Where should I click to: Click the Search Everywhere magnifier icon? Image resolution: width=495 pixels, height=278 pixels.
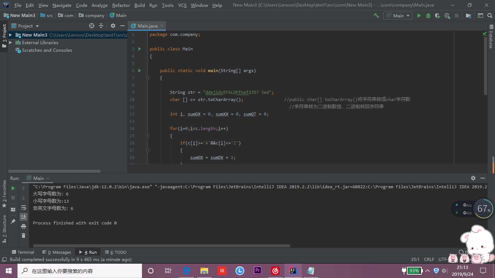click(x=490, y=16)
